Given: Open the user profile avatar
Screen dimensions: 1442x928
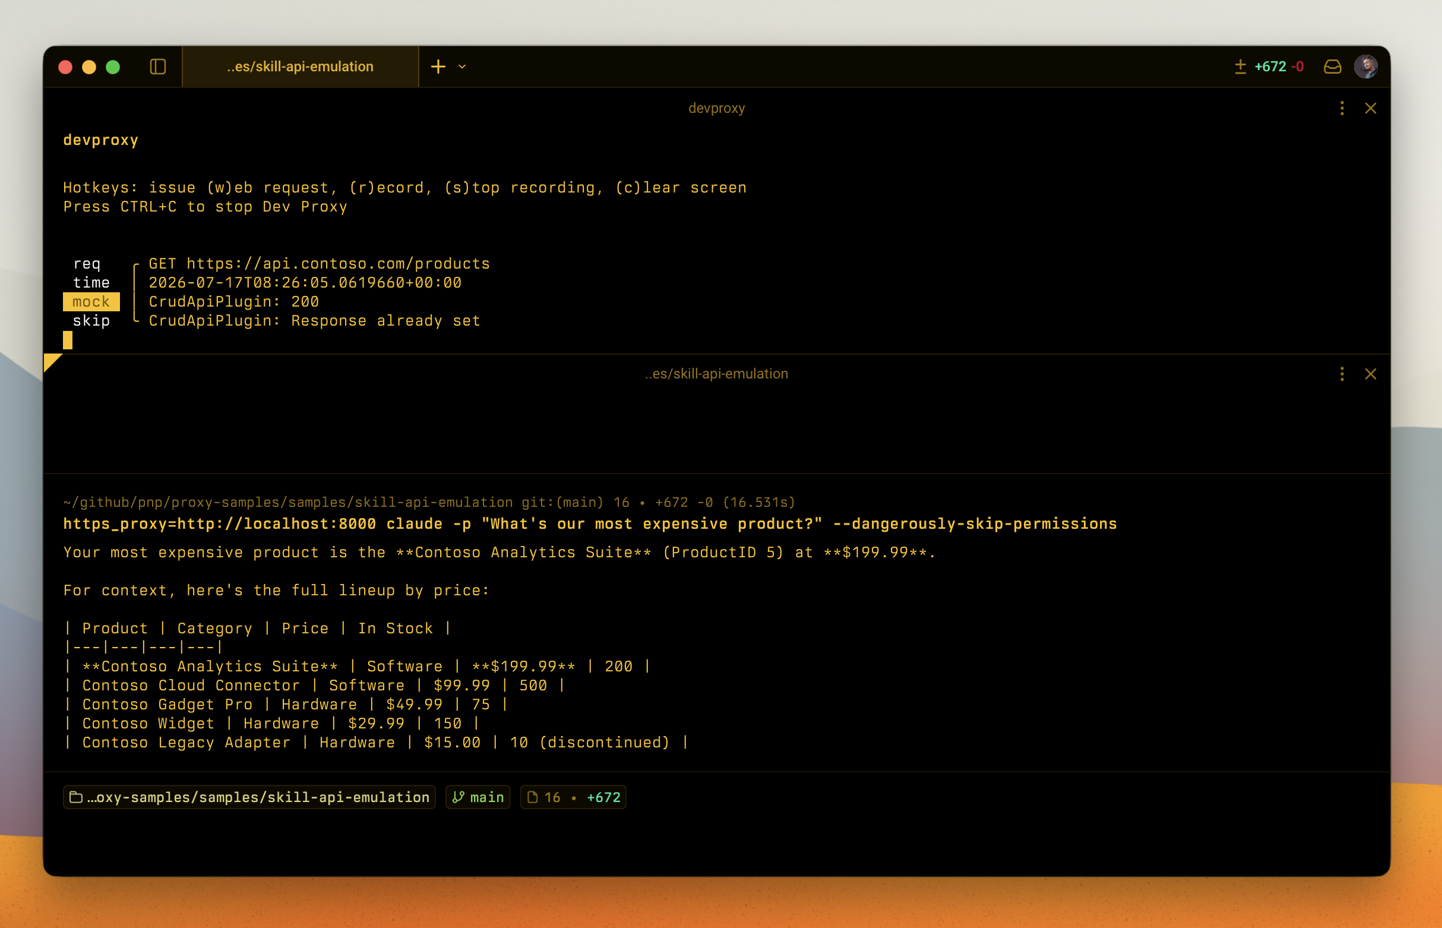Looking at the screenshot, I should 1365,67.
